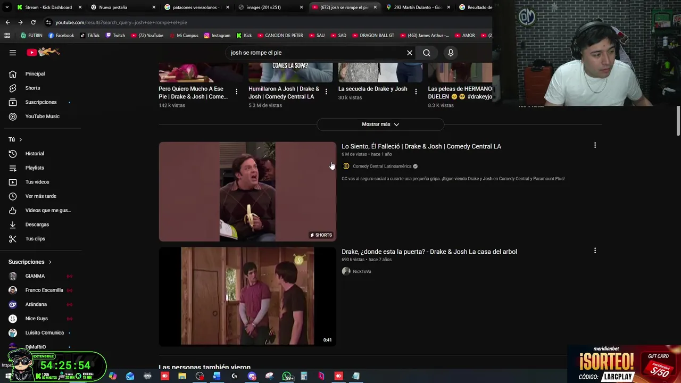Screen dimensions: 681x383
Task: Click the Lo Siento, Él Falleció video title
Action: [421, 146]
